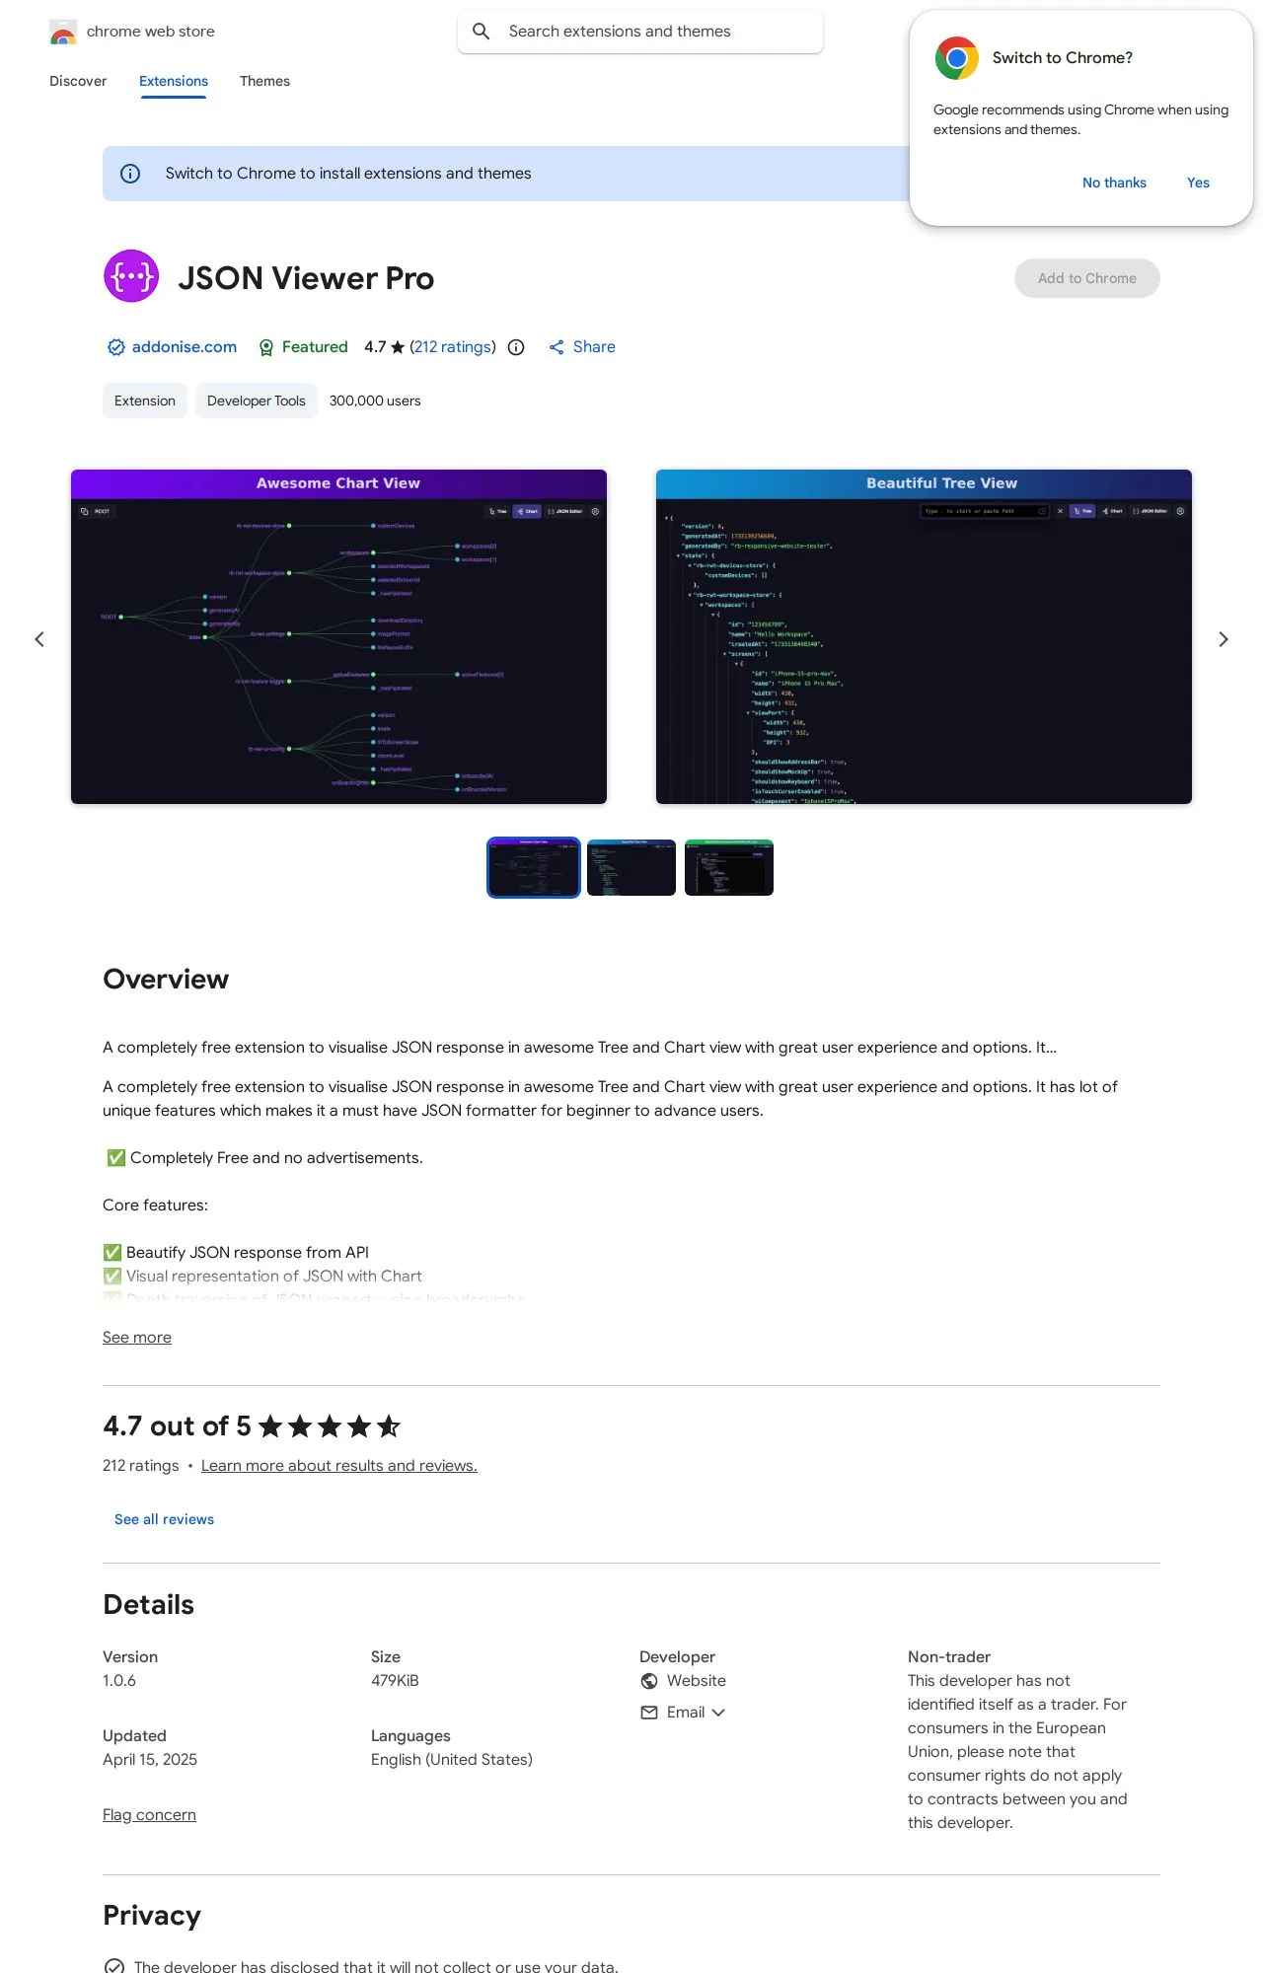The height and width of the screenshot is (1973, 1263).
Task: Open the Beautiful Tree View screenshot
Action: (x=924, y=636)
